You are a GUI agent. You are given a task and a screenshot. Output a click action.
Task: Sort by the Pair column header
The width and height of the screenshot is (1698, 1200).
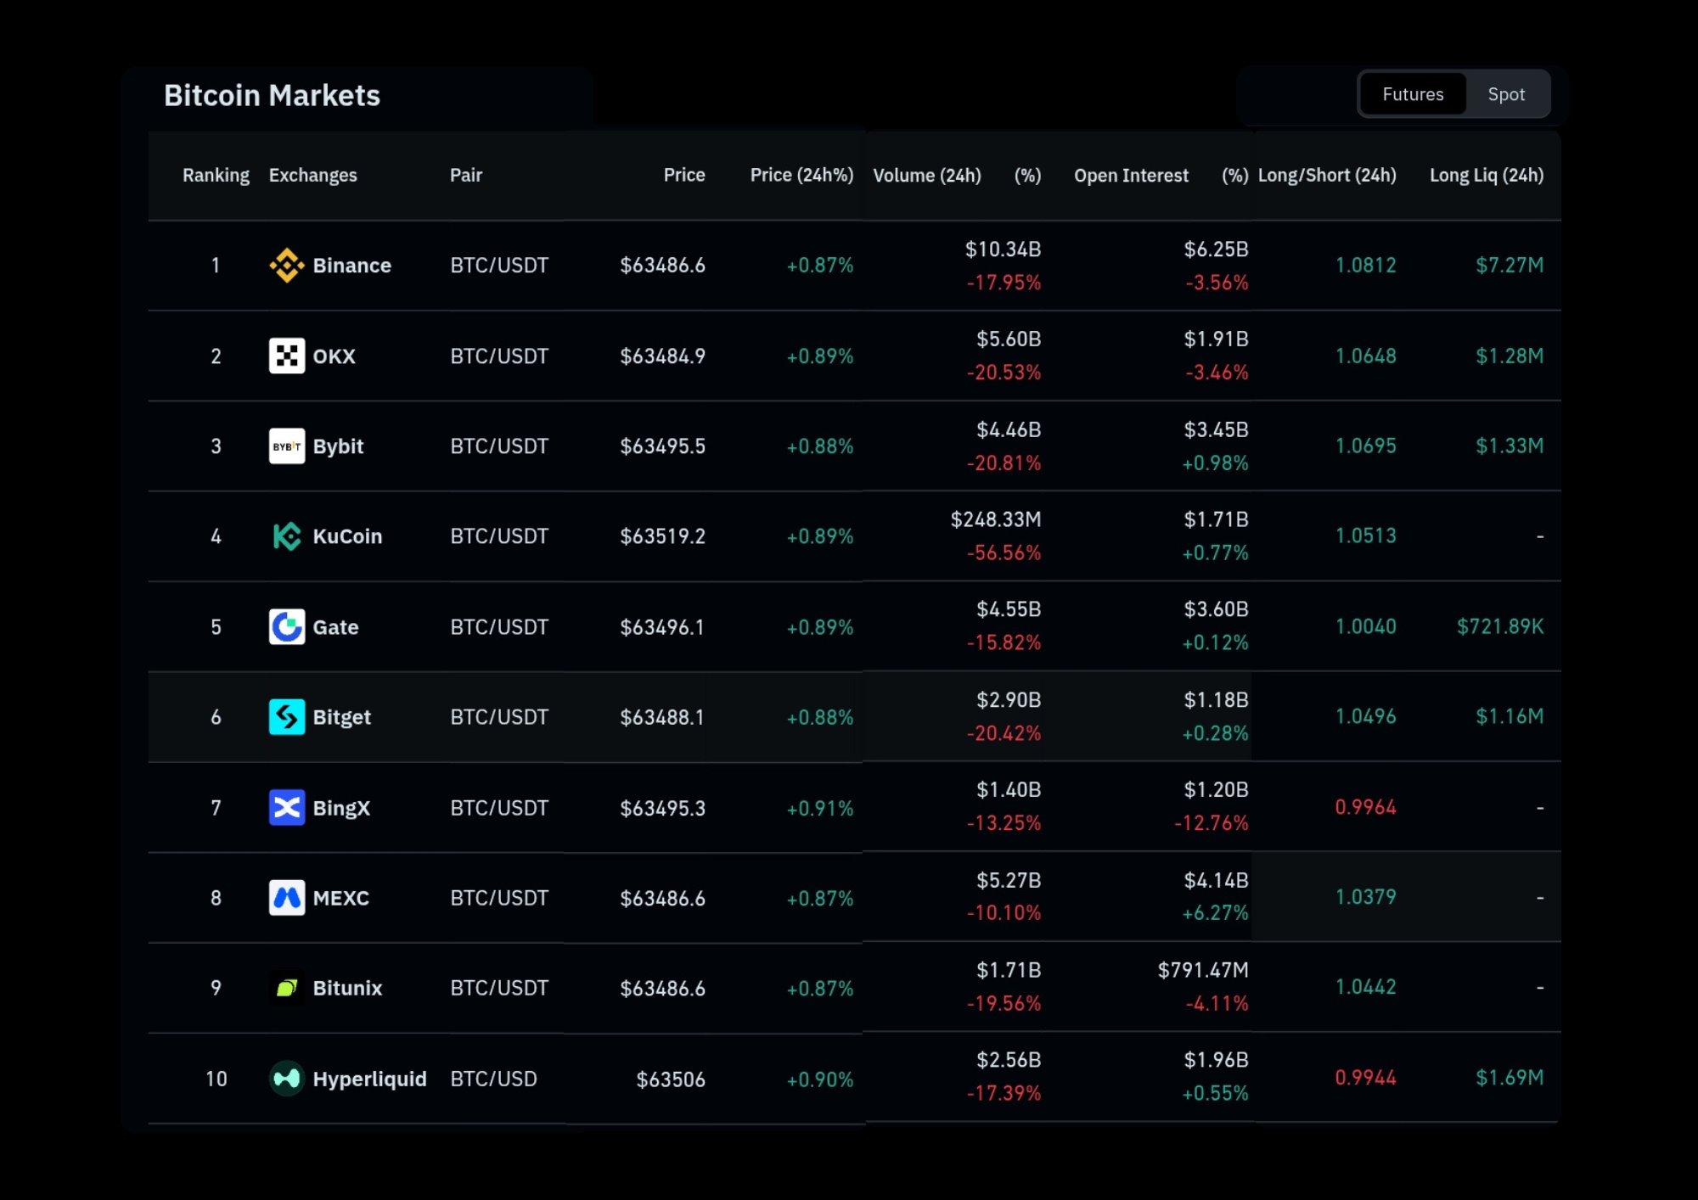(x=466, y=176)
